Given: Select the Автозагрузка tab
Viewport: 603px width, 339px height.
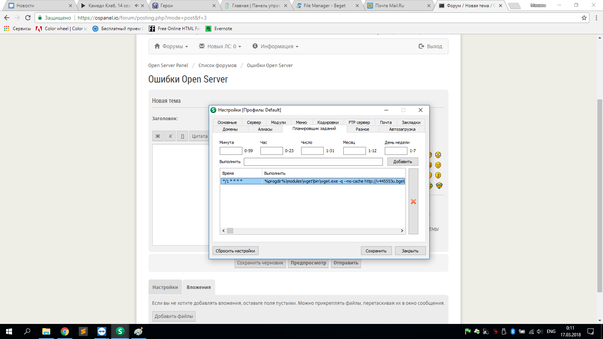Looking at the screenshot, I should (x=402, y=129).
